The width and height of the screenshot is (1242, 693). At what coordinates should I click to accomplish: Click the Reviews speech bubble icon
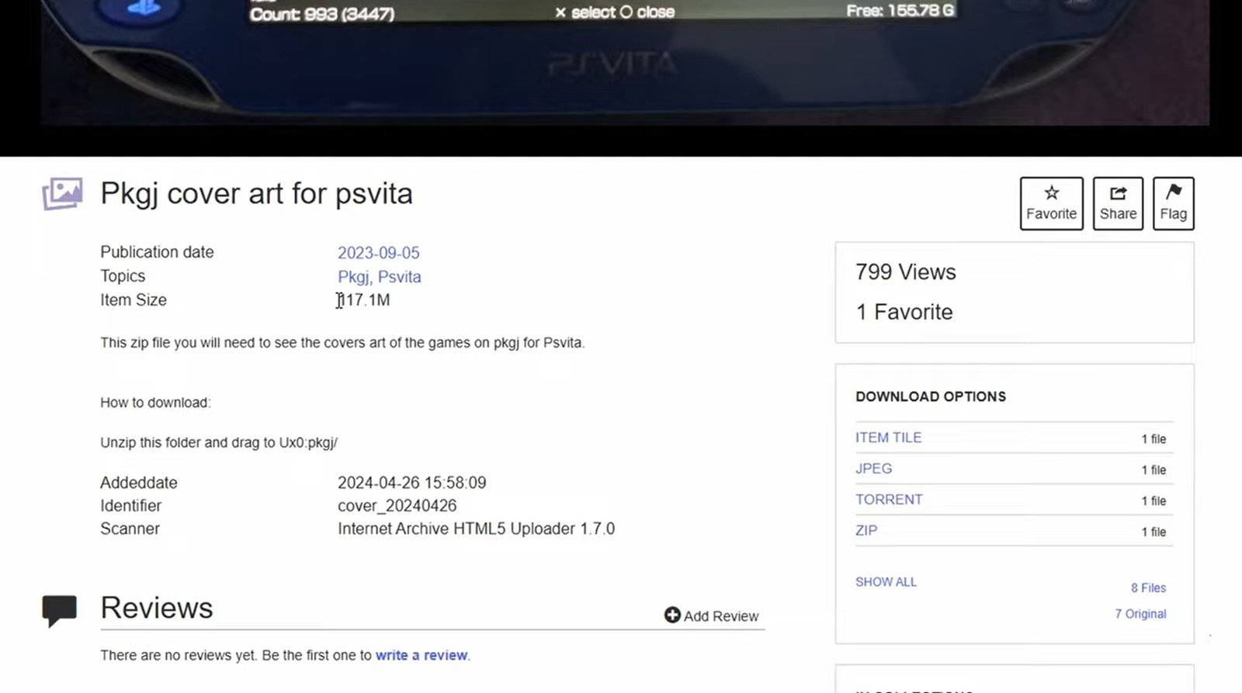click(59, 610)
